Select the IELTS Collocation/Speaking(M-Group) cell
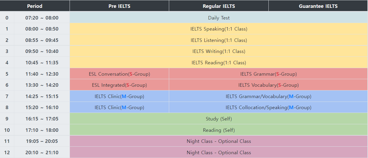 pyautogui.click(x=268, y=107)
